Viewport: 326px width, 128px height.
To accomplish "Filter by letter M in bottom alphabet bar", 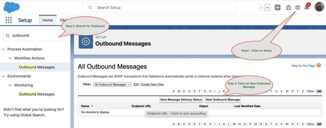I will tap(234, 124).
